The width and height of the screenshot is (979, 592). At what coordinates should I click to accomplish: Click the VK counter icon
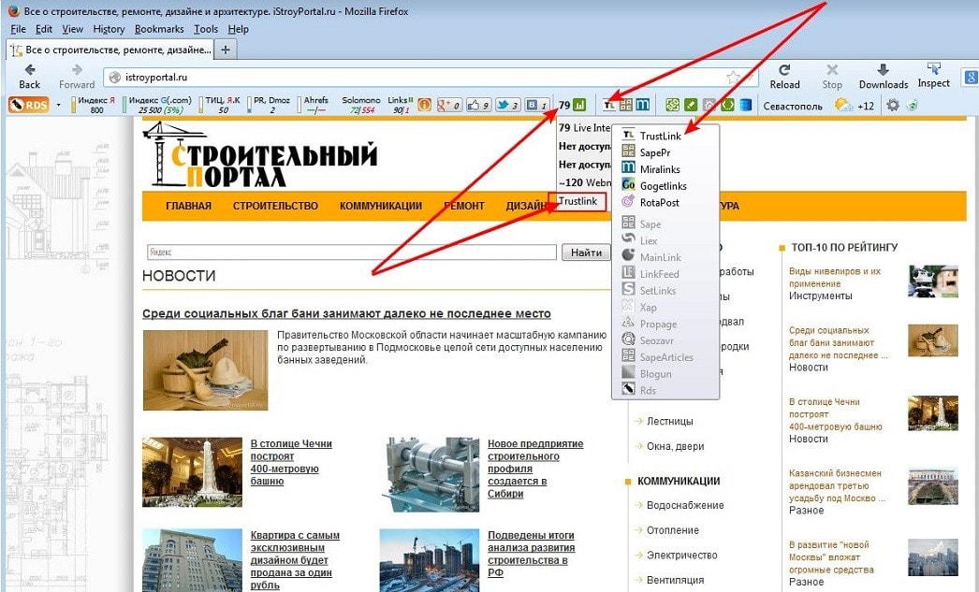(x=537, y=105)
